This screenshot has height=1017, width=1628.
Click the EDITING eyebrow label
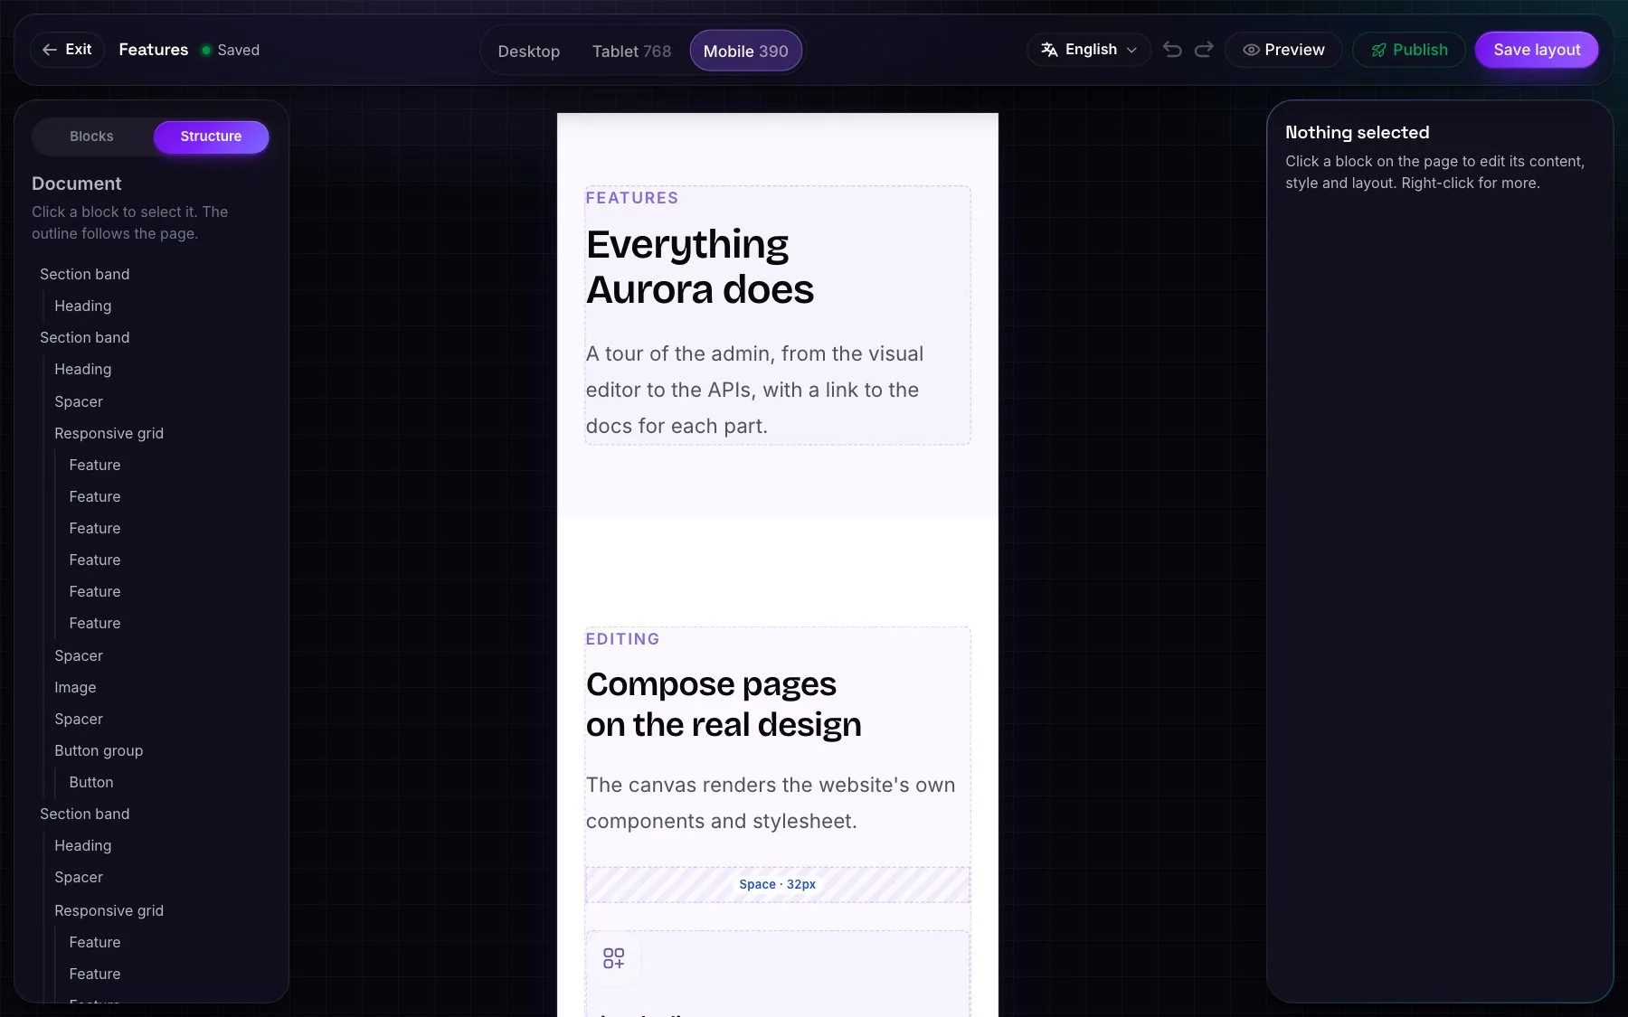[622, 639]
